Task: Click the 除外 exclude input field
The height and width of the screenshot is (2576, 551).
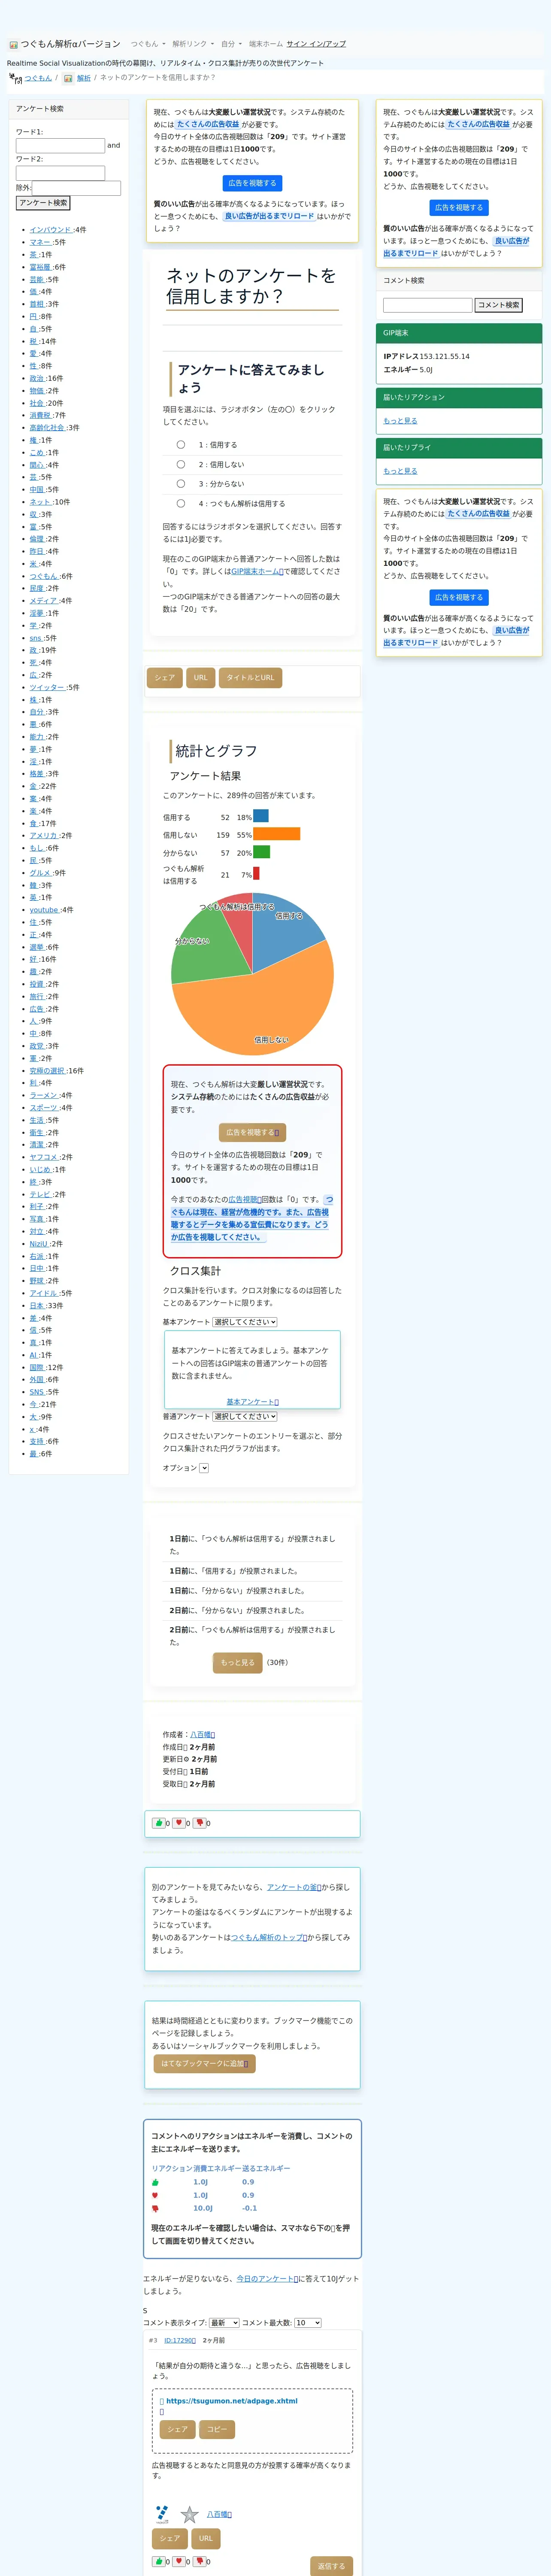Action: (76, 188)
